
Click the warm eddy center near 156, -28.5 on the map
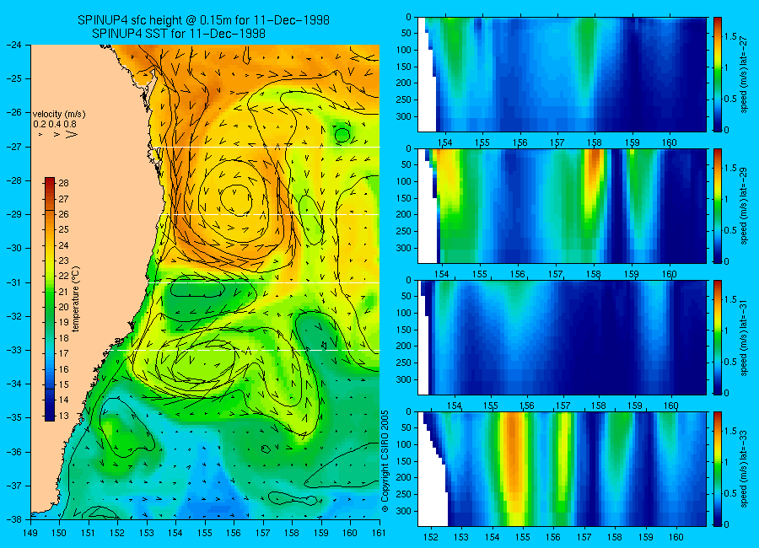[236, 198]
